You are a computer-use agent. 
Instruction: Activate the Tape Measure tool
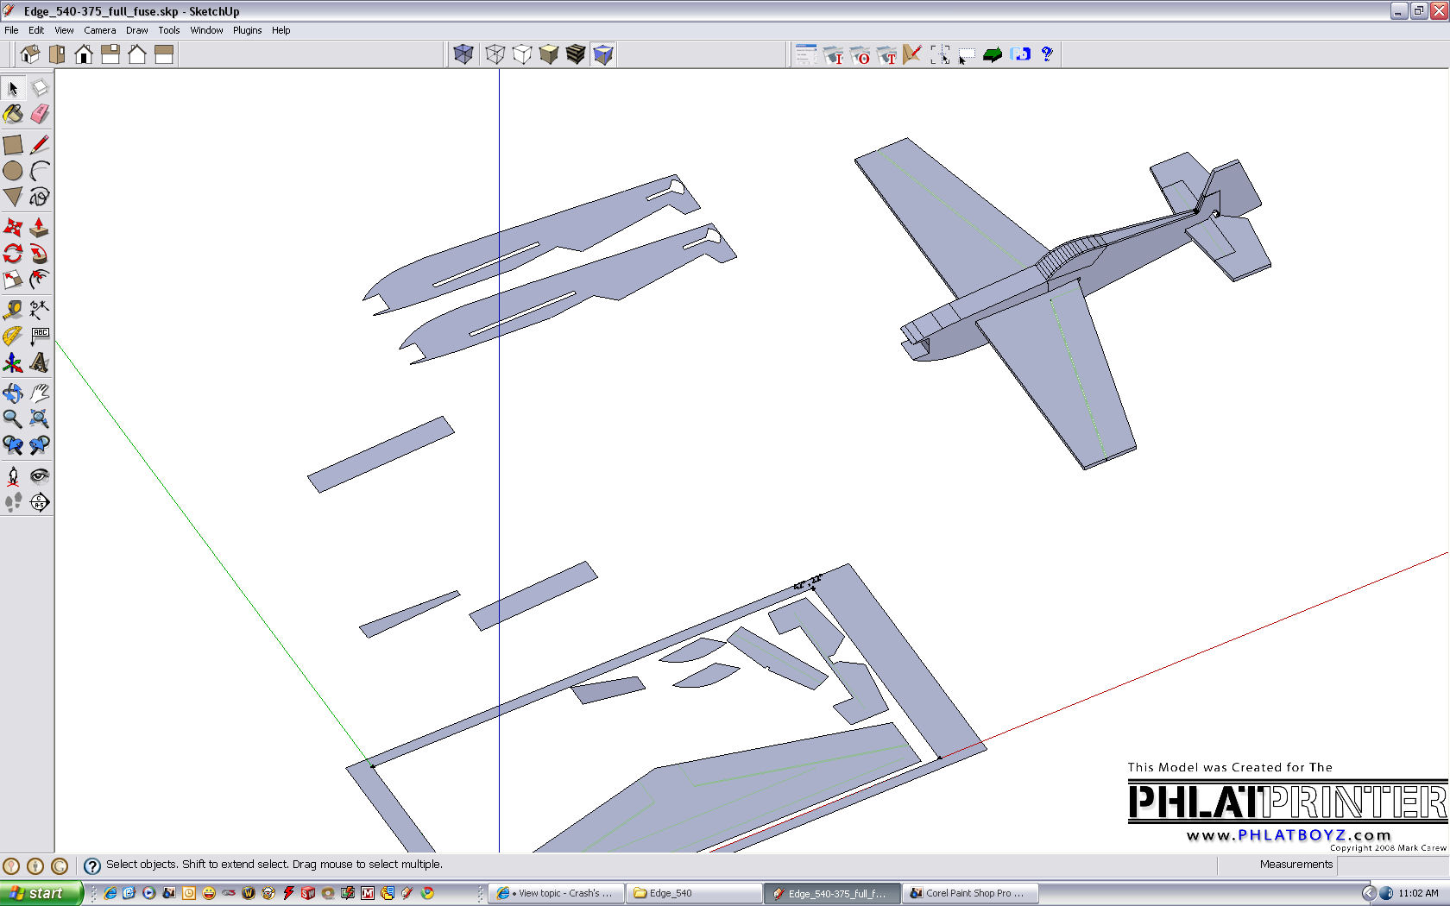click(13, 310)
